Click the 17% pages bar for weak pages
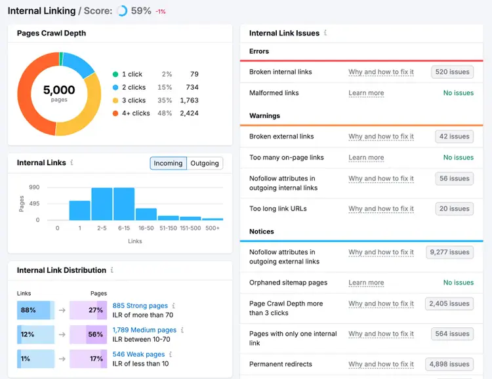The width and height of the screenshot is (492, 379). (88, 359)
